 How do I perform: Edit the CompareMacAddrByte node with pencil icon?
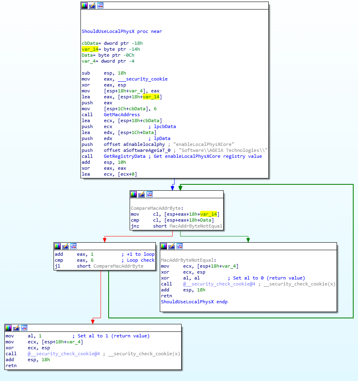point(142,194)
